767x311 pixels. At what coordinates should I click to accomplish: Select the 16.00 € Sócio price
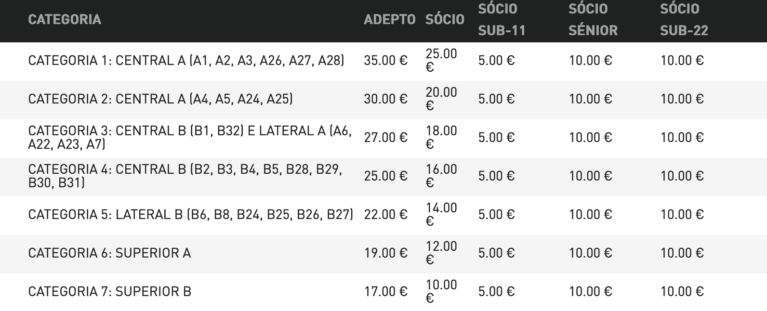[441, 176]
